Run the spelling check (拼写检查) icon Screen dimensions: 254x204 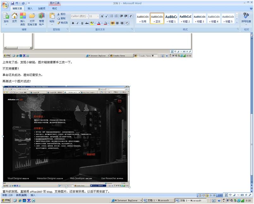coord(246,17)
